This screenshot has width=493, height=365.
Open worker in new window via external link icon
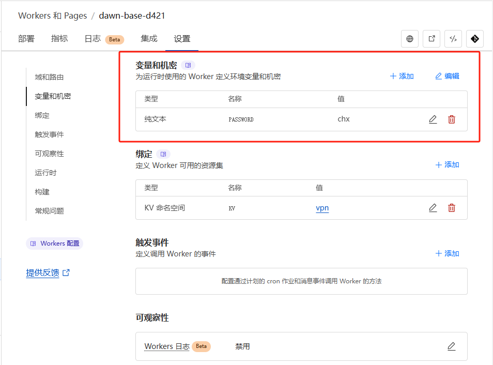tap(432, 39)
